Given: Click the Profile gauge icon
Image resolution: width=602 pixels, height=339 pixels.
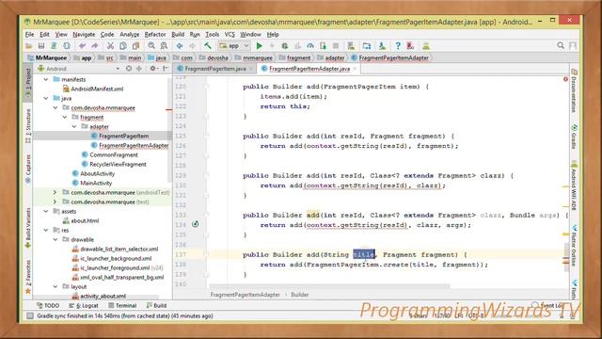Looking at the screenshot, I should (310, 46).
